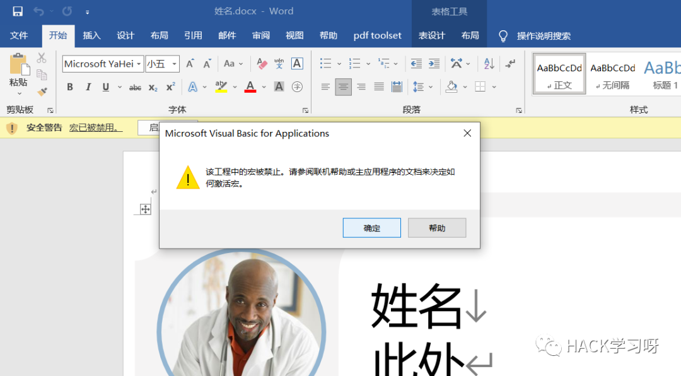Click the table move handle in document
The height and width of the screenshot is (376, 681).
click(145, 209)
